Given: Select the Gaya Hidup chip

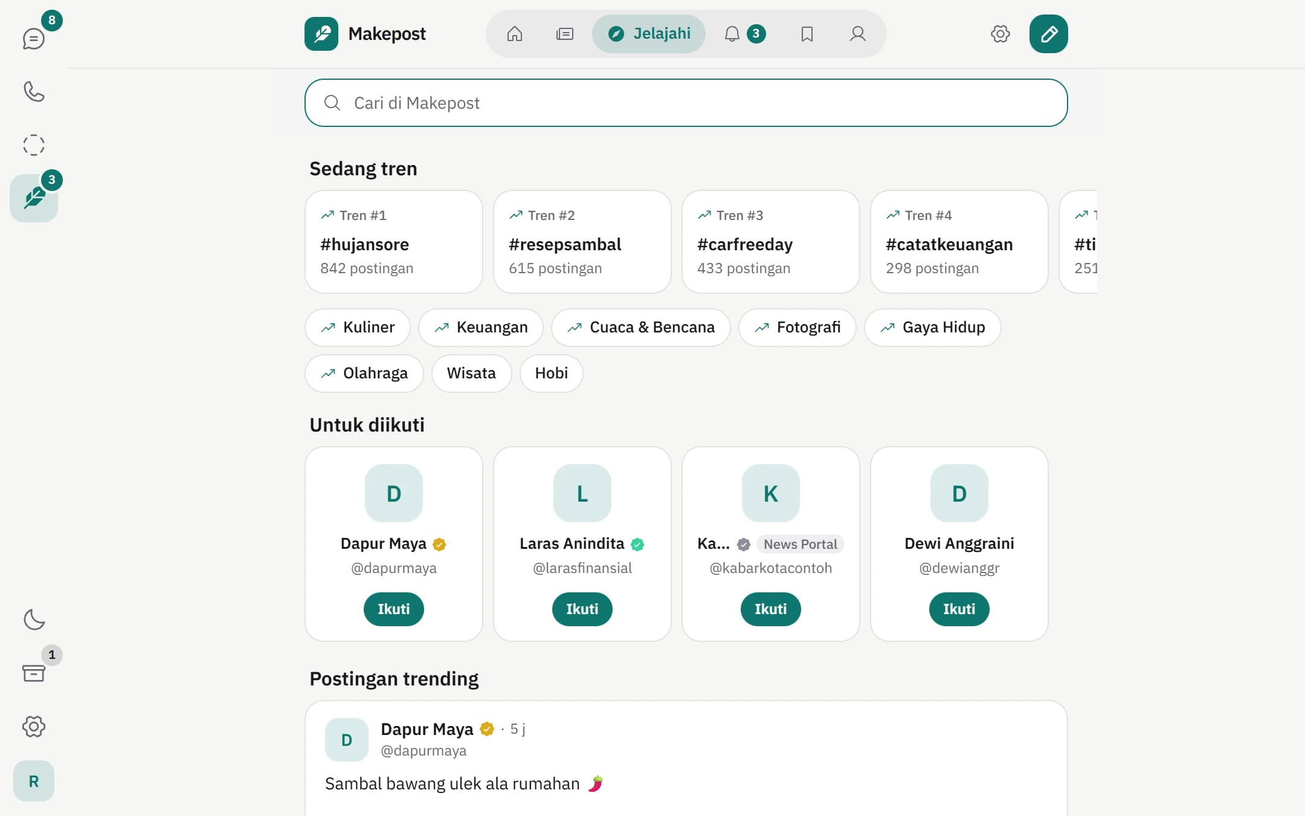Looking at the screenshot, I should 933,328.
